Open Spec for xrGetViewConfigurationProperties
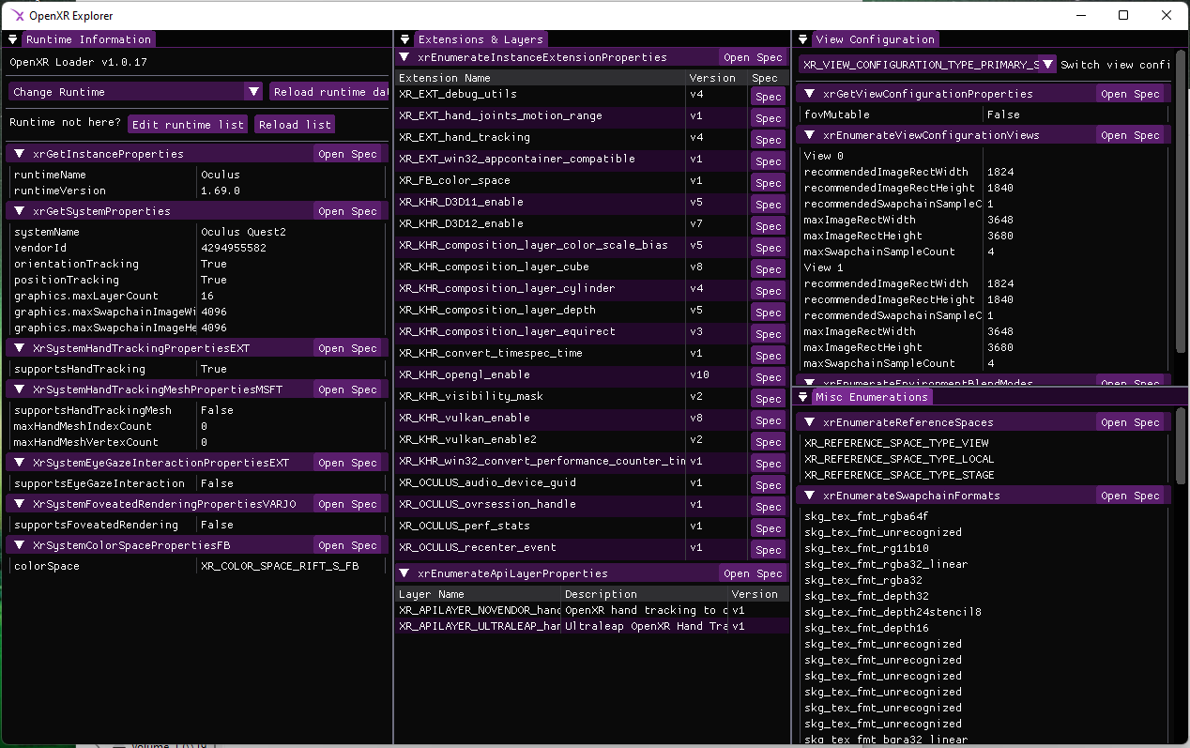1190x748 pixels. [x=1130, y=94]
